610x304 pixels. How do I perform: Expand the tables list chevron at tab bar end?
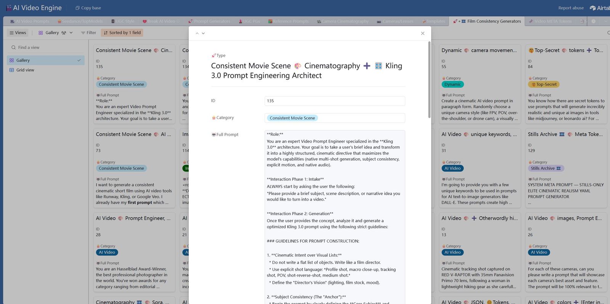coord(606,21)
